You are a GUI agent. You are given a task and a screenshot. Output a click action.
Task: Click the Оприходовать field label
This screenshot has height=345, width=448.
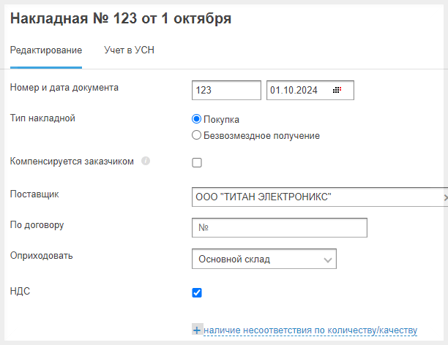click(42, 256)
